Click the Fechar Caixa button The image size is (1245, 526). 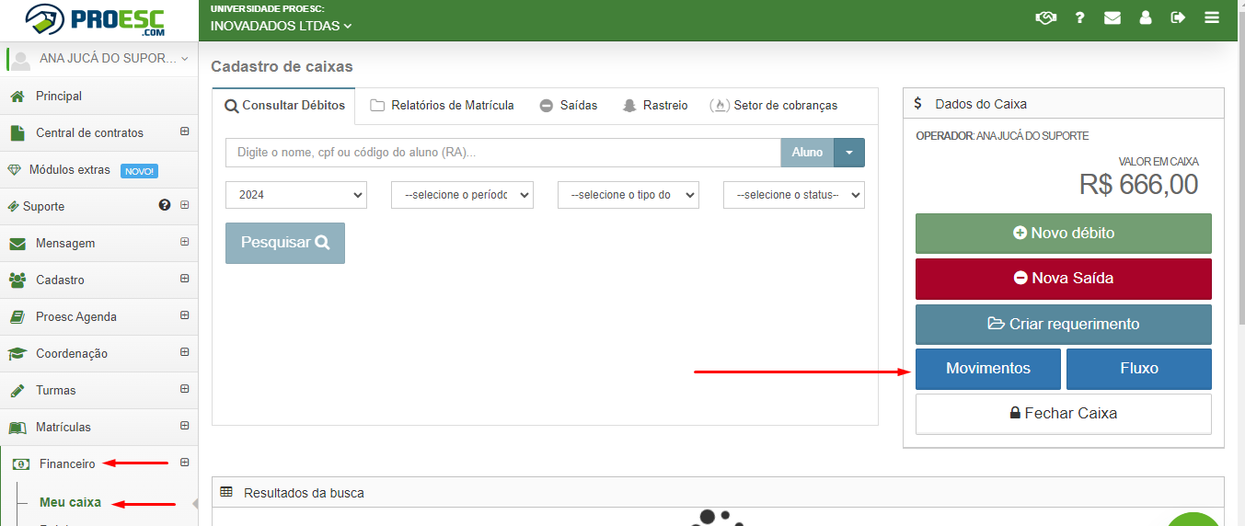[x=1064, y=414]
